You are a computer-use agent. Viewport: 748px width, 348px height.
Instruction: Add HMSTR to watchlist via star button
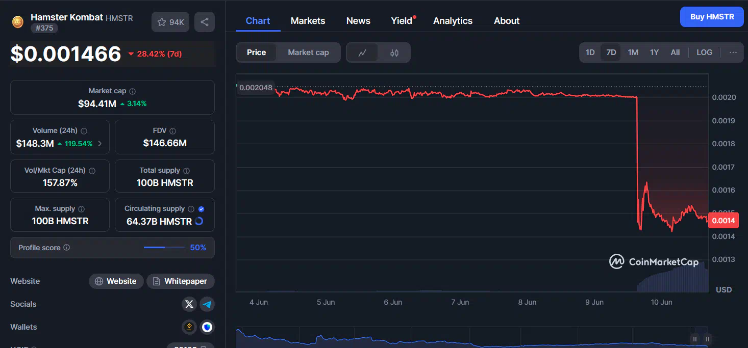click(170, 22)
